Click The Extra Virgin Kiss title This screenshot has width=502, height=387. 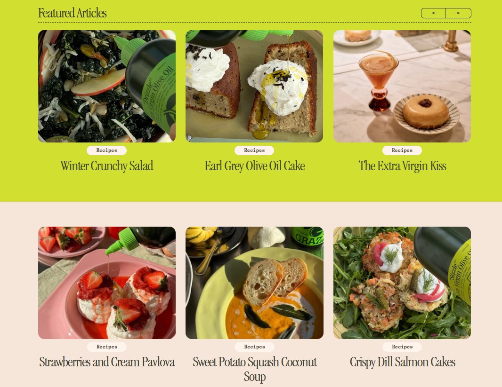tap(402, 166)
